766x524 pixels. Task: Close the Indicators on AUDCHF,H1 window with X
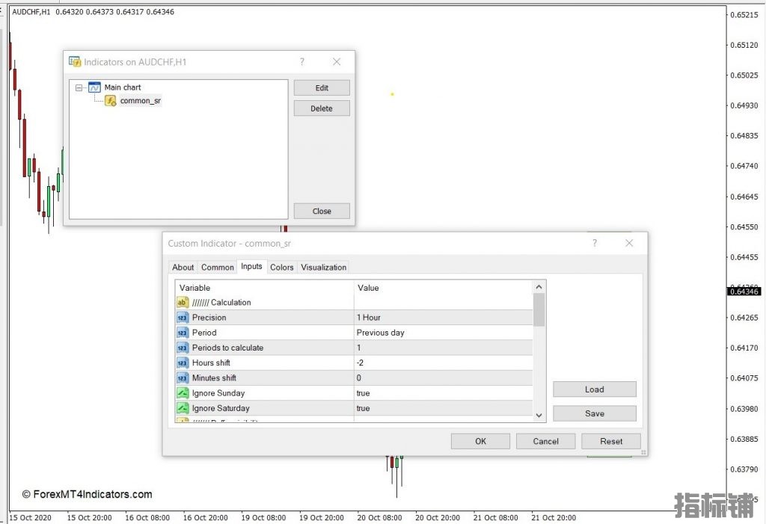(x=337, y=61)
